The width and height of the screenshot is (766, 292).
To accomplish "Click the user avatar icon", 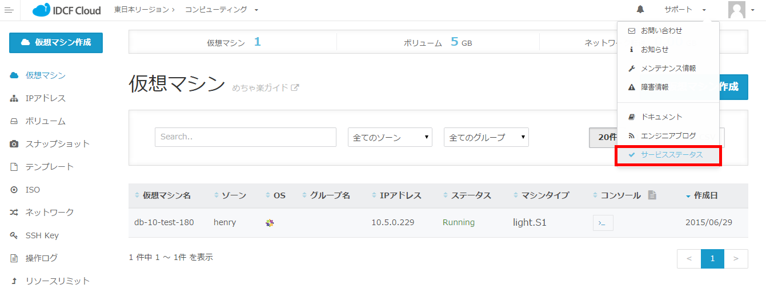I will pos(737,10).
